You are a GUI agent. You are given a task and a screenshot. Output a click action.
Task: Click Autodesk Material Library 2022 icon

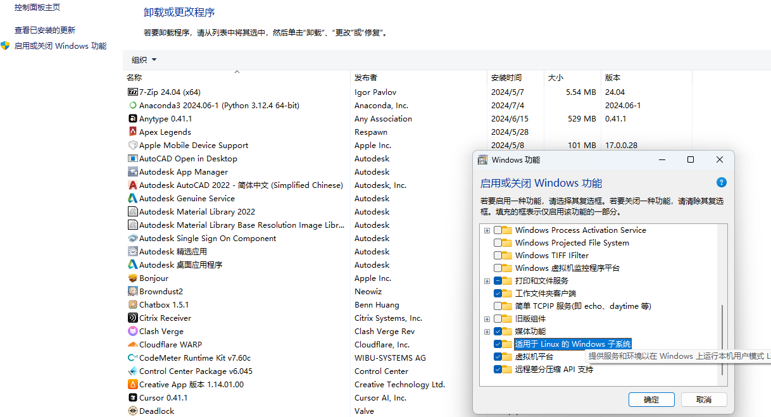133,212
